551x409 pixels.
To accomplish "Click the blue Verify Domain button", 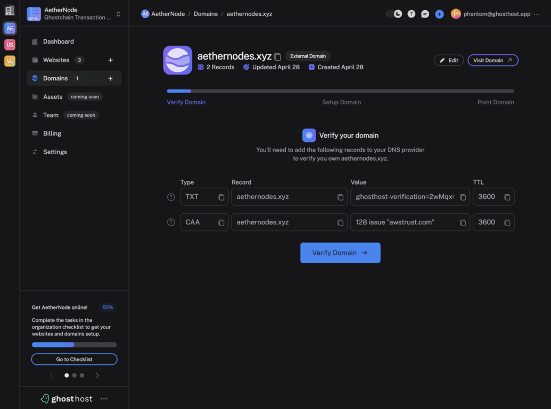I will point(340,253).
